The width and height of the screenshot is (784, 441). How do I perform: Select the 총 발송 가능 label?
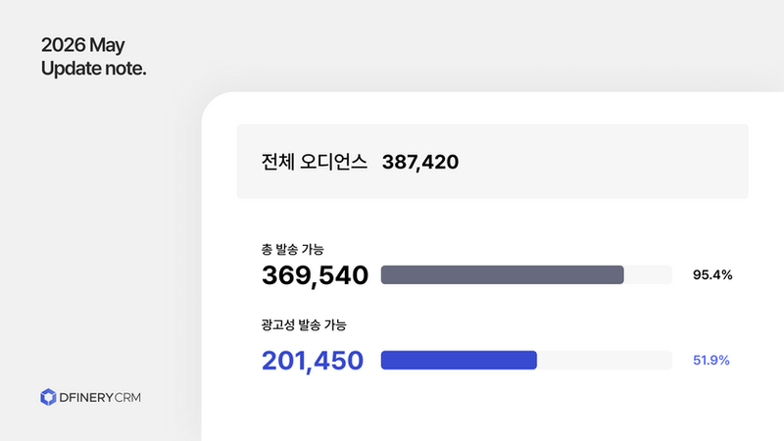coord(292,249)
